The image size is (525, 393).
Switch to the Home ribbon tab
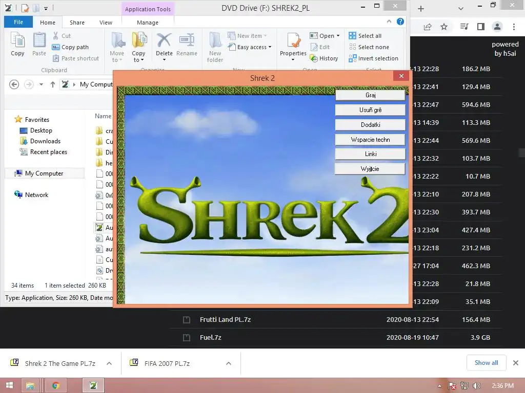click(48, 23)
